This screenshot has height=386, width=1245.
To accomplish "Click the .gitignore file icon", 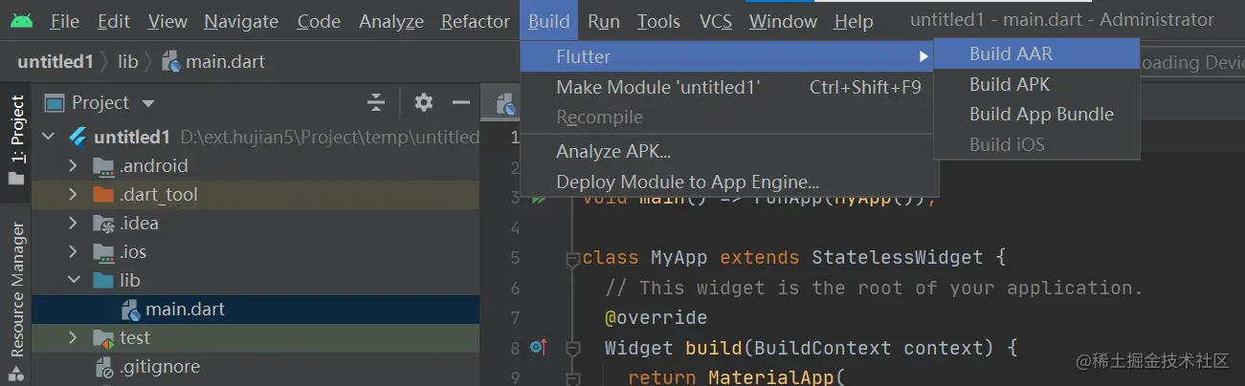I will click(103, 367).
